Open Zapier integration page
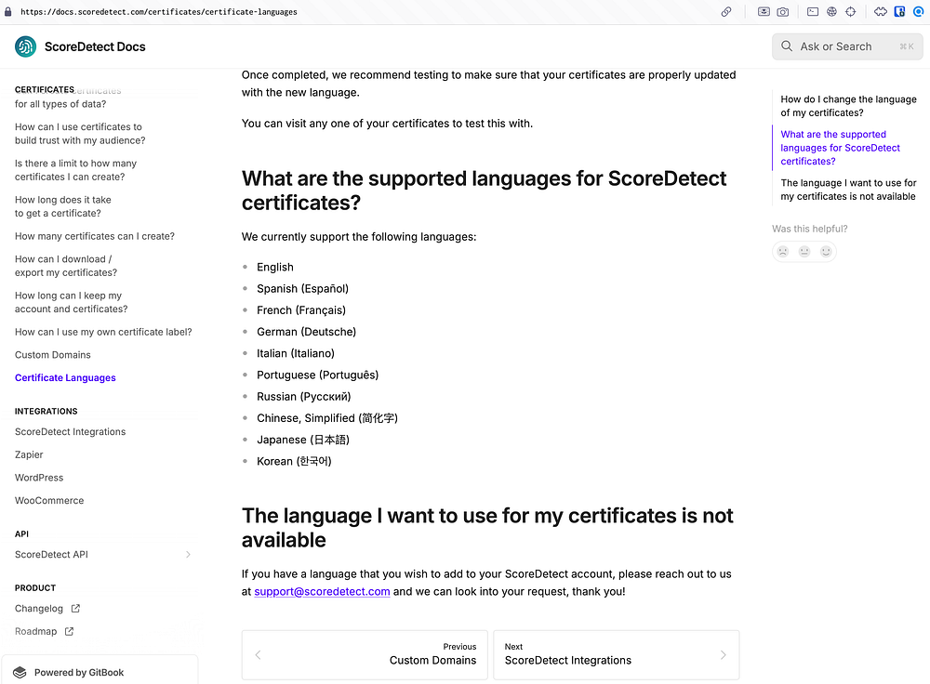 29,454
